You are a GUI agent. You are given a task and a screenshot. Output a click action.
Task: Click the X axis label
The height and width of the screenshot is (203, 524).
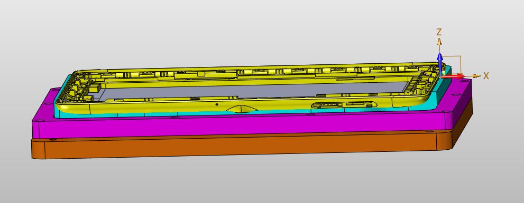click(x=486, y=76)
